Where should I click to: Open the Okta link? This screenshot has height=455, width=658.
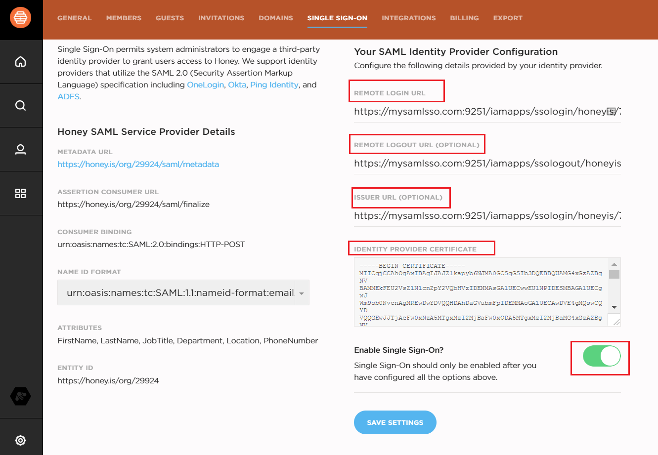pos(237,85)
